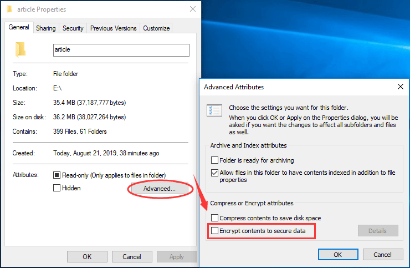The height and width of the screenshot is (268, 410).
Task: Click the Attributes: label in Properties
Action: tap(25, 175)
